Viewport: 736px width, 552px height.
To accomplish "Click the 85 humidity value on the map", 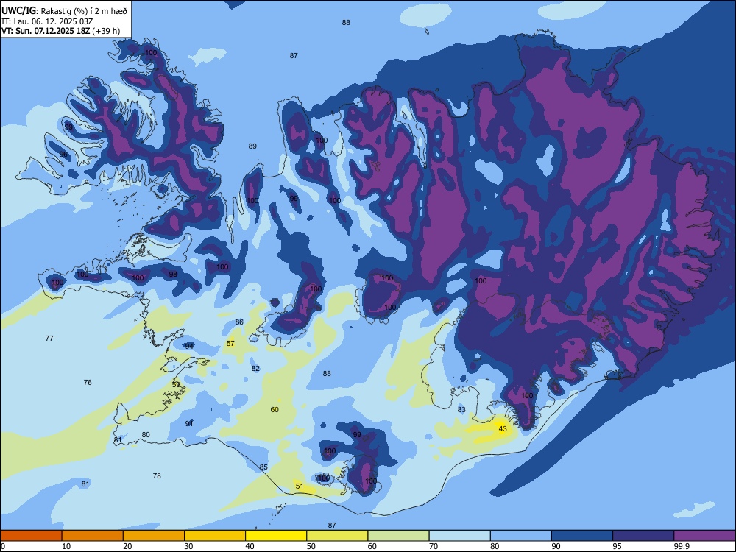I will pyautogui.click(x=263, y=467).
